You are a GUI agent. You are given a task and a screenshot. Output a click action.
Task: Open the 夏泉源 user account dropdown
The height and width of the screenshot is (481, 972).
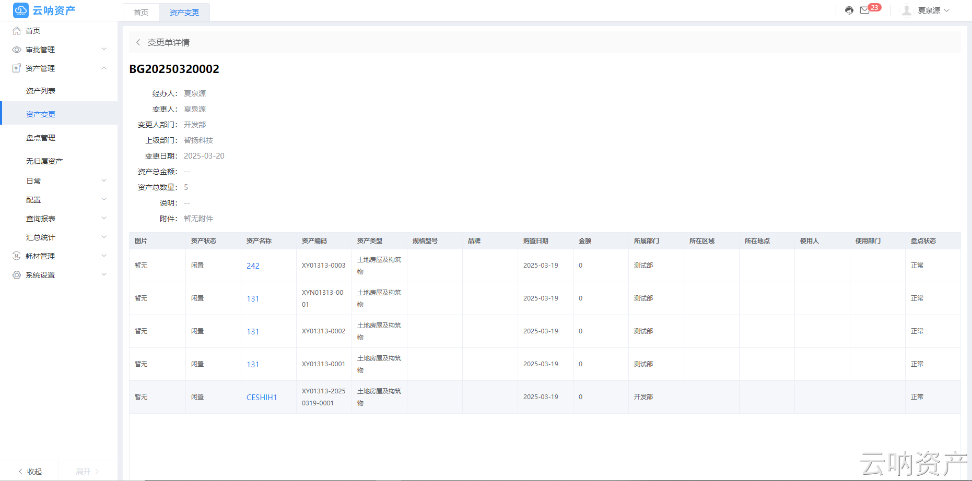click(x=934, y=10)
